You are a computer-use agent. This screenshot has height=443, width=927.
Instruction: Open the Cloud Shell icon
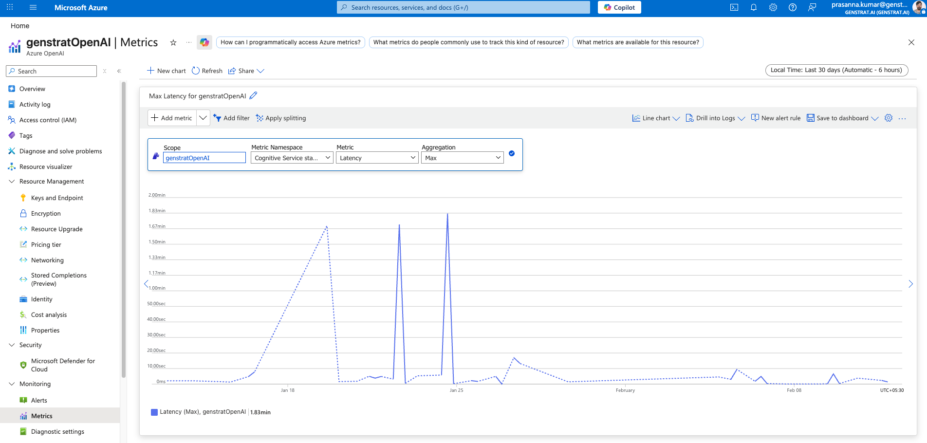(734, 7)
